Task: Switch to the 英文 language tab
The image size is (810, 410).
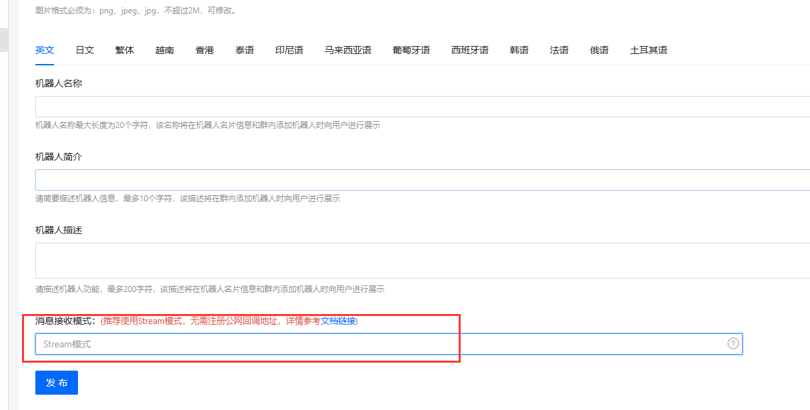Action: pyautogui.click(x=45, y=50)
